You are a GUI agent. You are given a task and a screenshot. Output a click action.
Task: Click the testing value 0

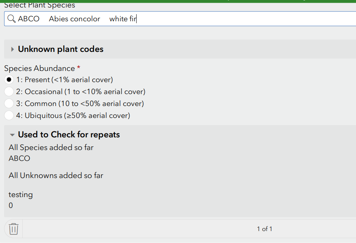pyautogui.click(x=10, y=205)
